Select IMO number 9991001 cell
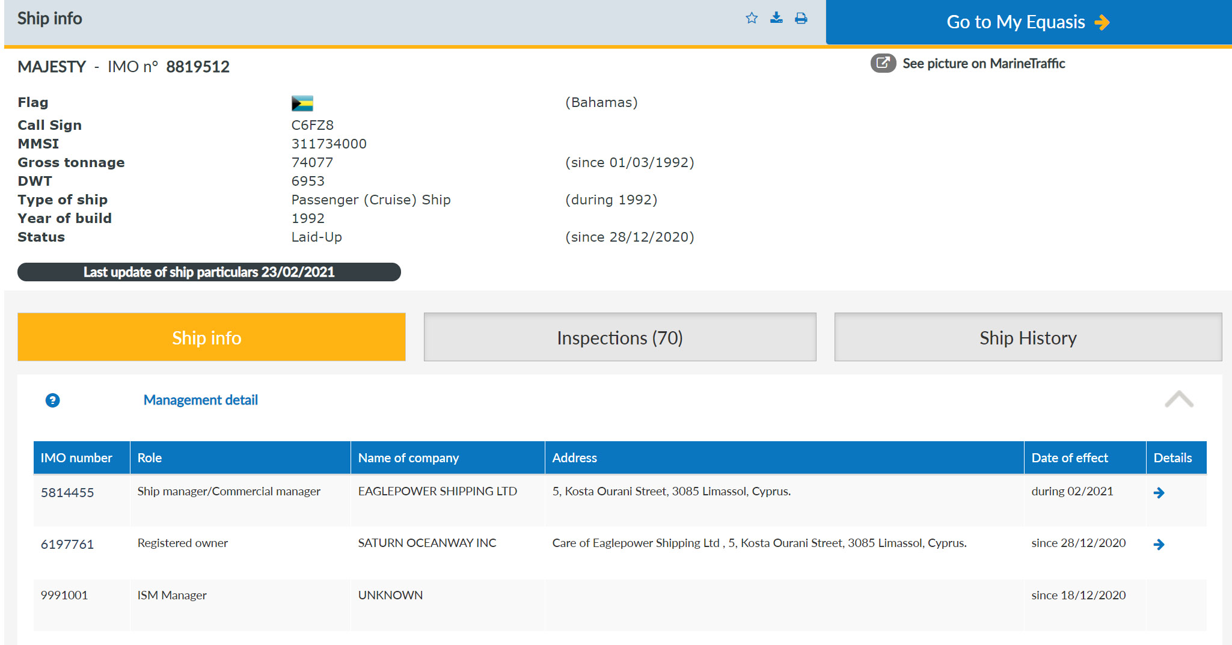 tap(64, 595)
